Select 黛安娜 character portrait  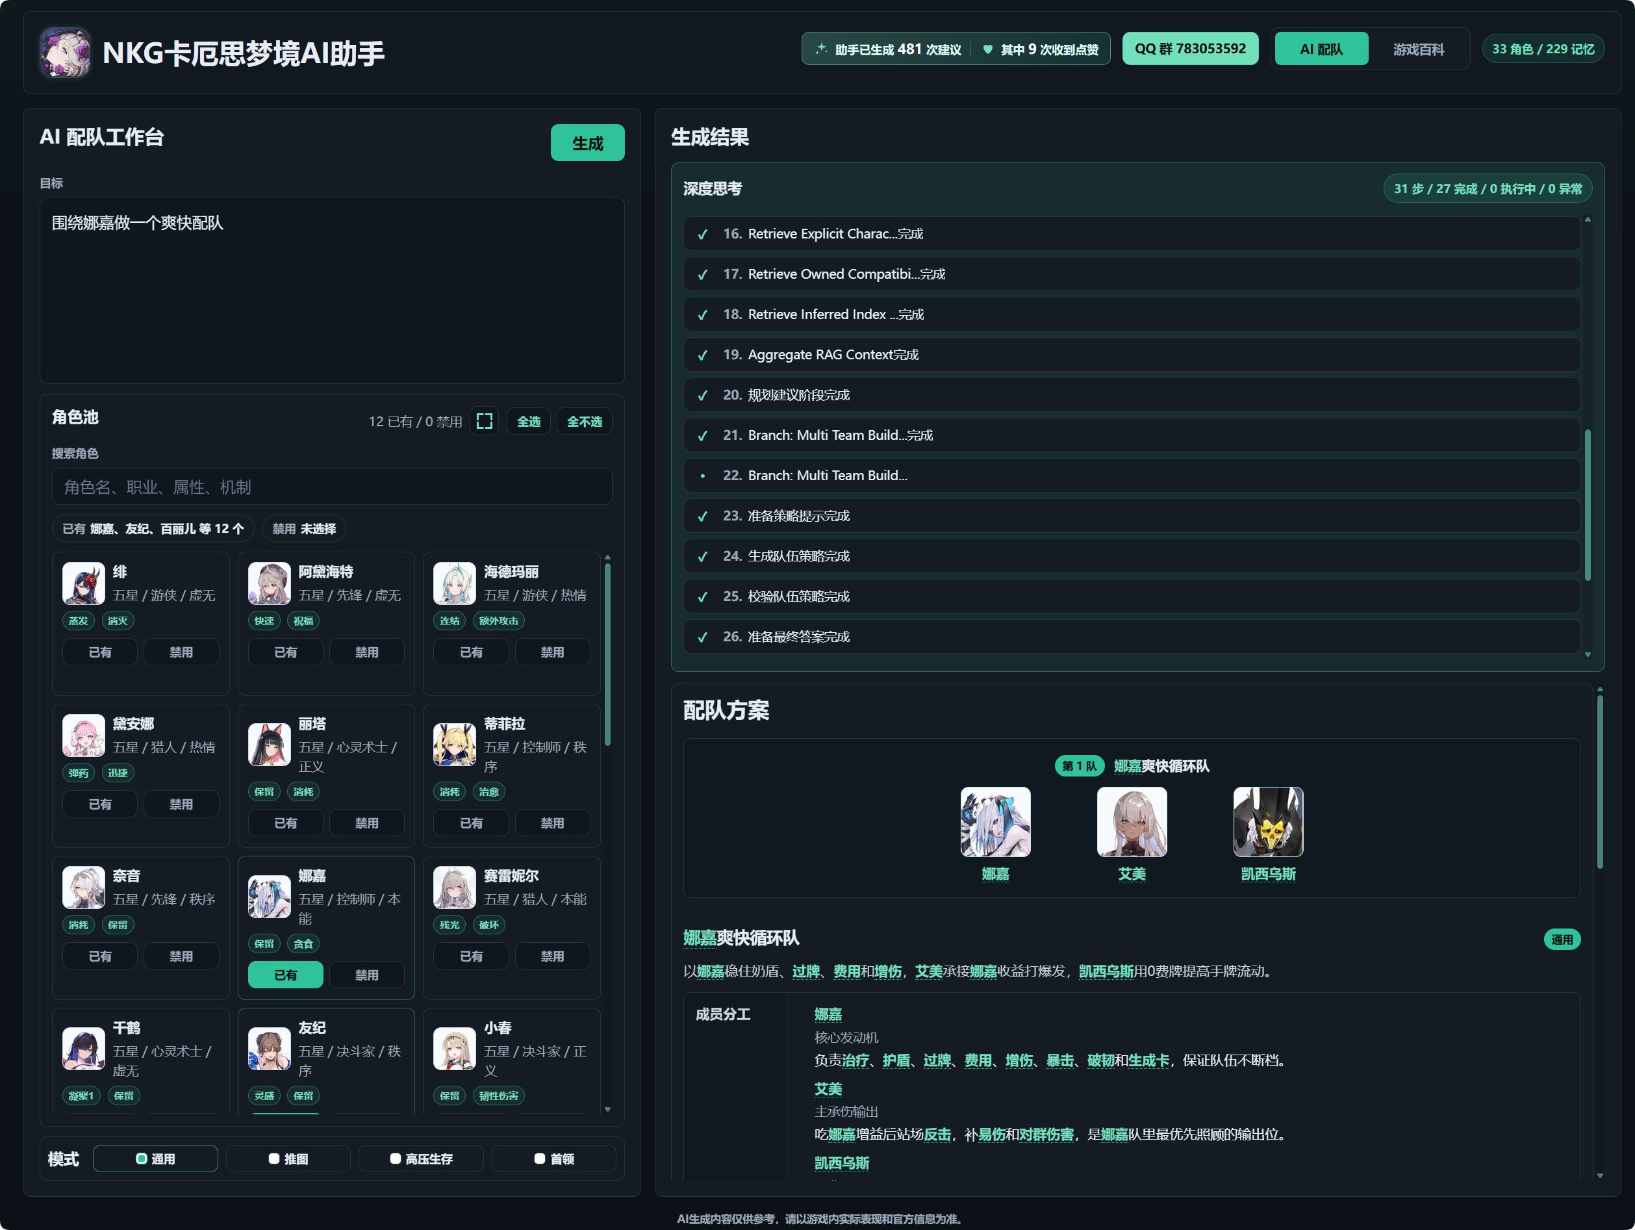click(x=84, y=736)
